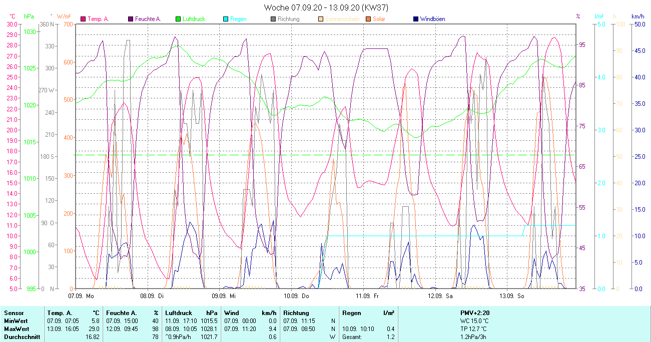Click the 'Gesamt:' rain total label
Viewport: 651px width, 342px height.
[352, 337]
